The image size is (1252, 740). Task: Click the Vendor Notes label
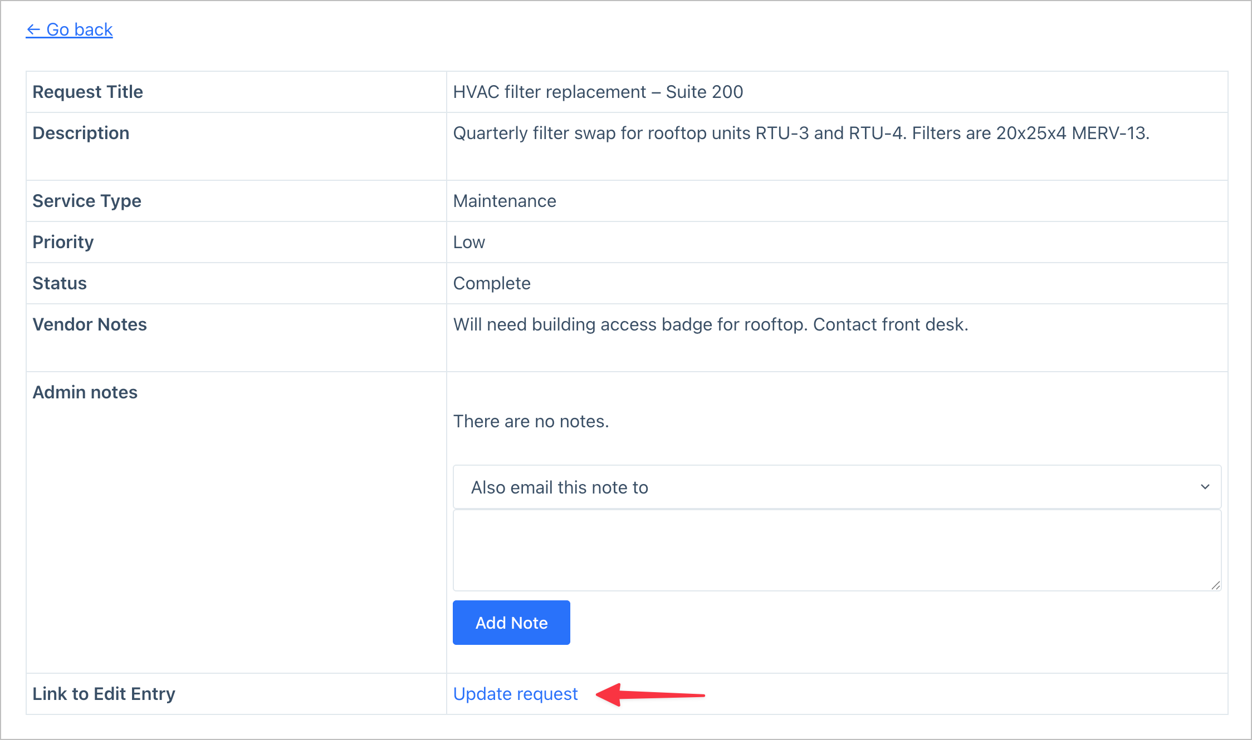(90, 324)
